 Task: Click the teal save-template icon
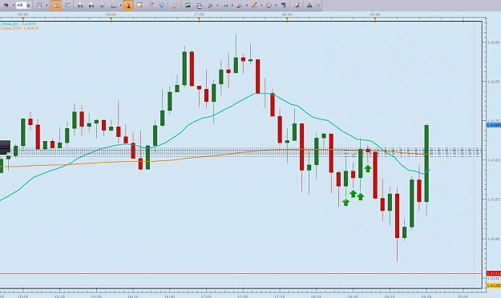(x=225, y=6)
